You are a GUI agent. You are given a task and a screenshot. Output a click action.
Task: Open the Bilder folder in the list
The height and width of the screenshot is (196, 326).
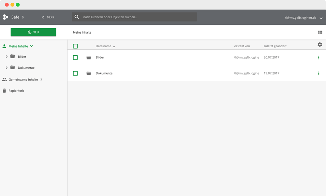[x=100, y=58]
